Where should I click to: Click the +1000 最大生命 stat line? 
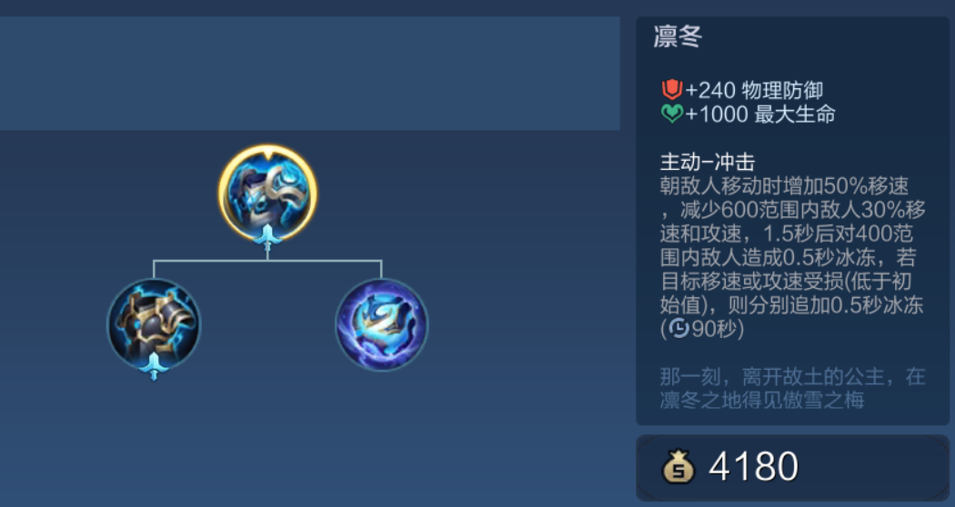(749, 114)
